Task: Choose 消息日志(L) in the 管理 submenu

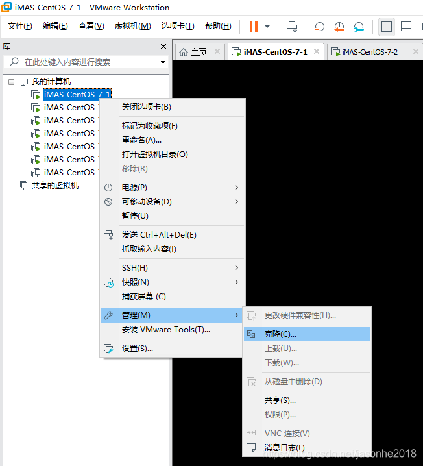Action: pyautogui.click(x=307, y=448)
